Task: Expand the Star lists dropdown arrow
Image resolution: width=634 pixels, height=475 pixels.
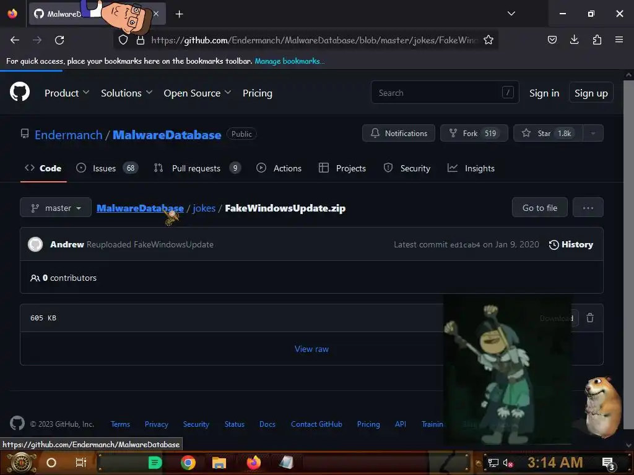Action: pyautogui.click(x=593, y=134)
